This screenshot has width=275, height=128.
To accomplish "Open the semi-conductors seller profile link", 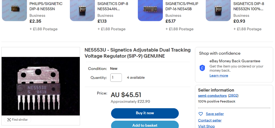I will tap(212, 96).
